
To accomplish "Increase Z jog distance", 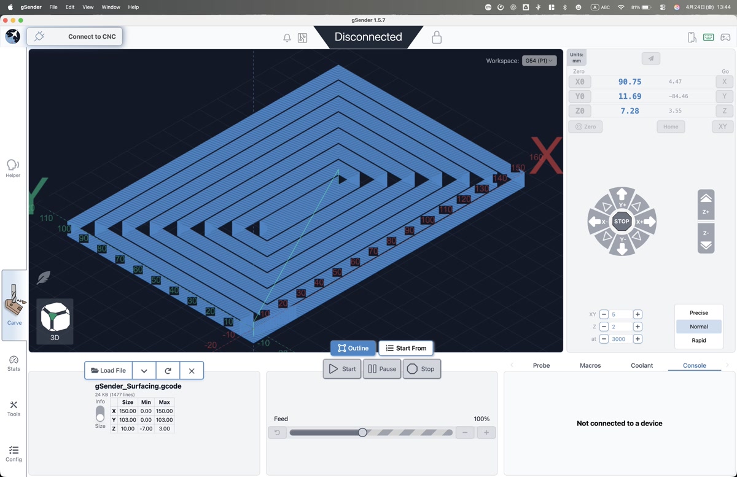I will point(638,327).
